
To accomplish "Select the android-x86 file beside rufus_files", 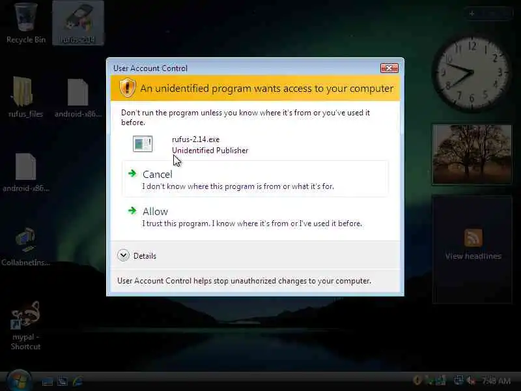I will (78, 98).
